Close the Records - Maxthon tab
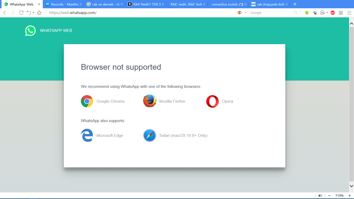This screenshot has height=199, width=354. 81,4
